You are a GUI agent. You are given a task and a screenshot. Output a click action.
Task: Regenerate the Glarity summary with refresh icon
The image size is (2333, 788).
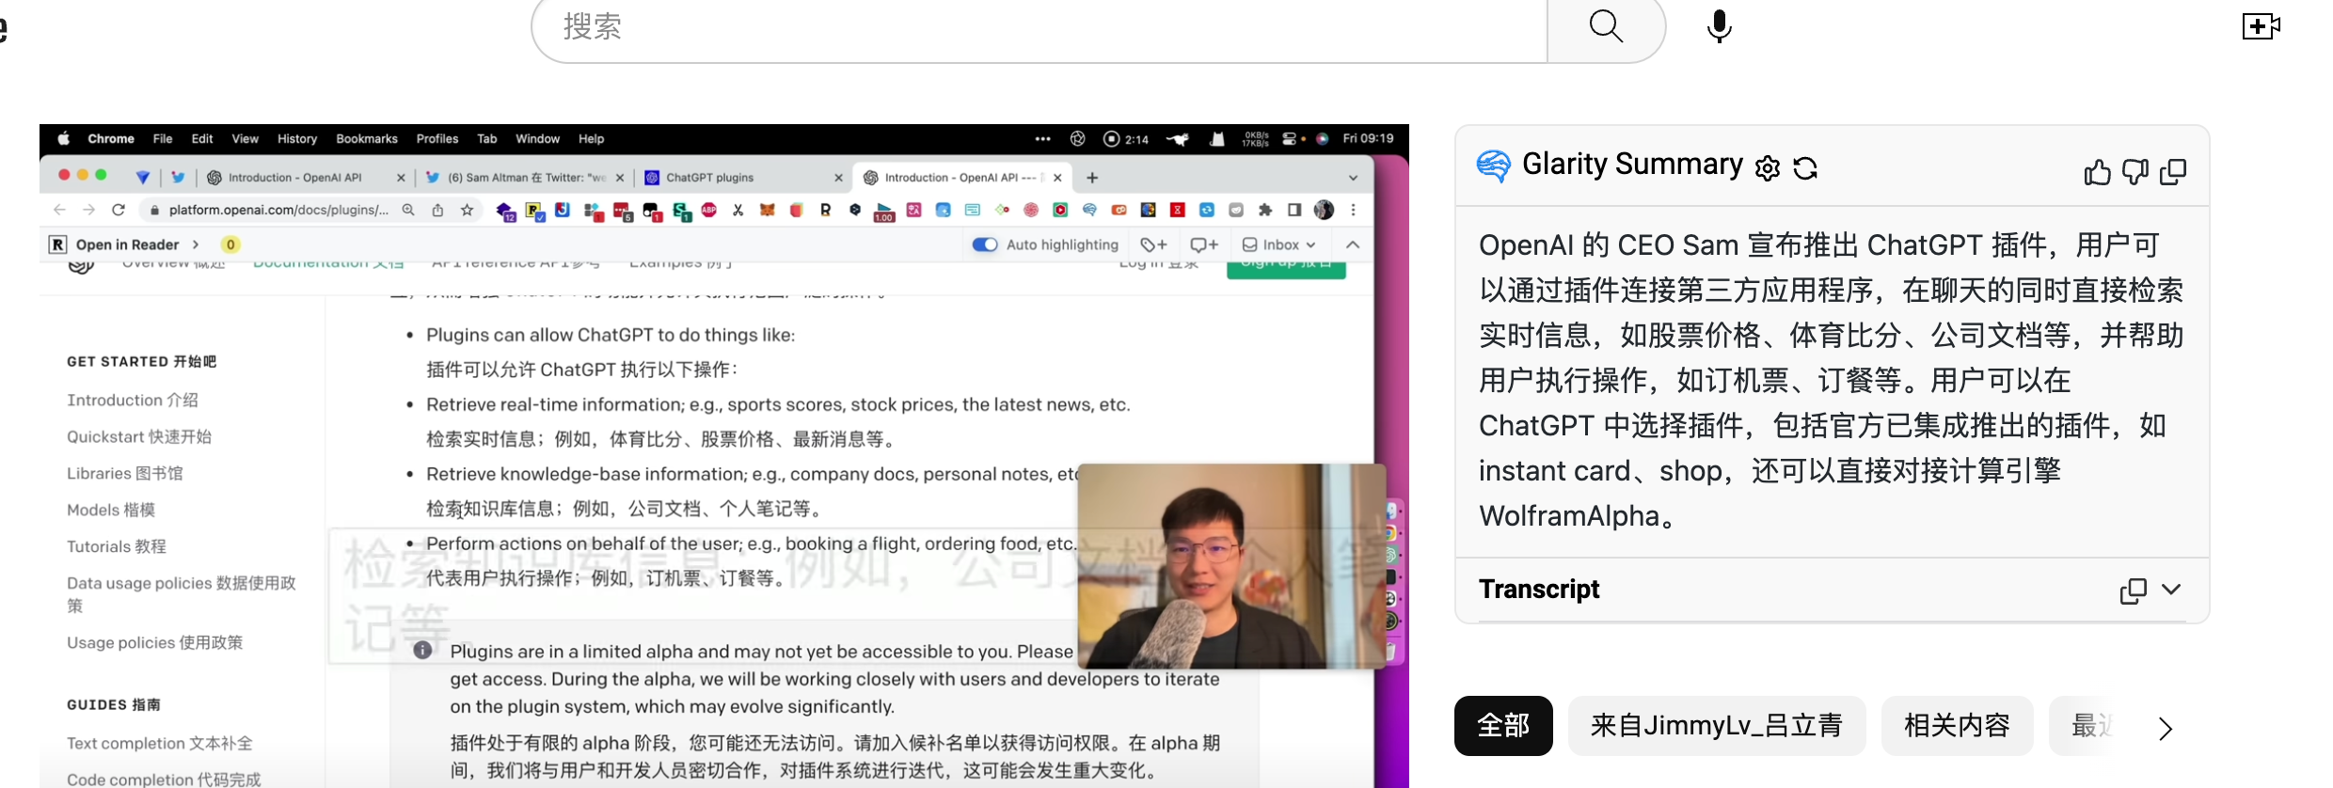pyautogui.click(x=1805, y=168)
